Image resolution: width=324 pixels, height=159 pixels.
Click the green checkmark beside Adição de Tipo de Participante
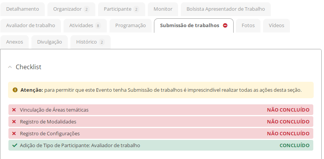coord(15,145)
